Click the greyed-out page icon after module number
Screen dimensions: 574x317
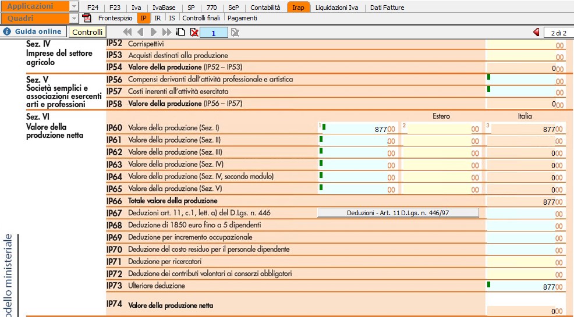235,33
